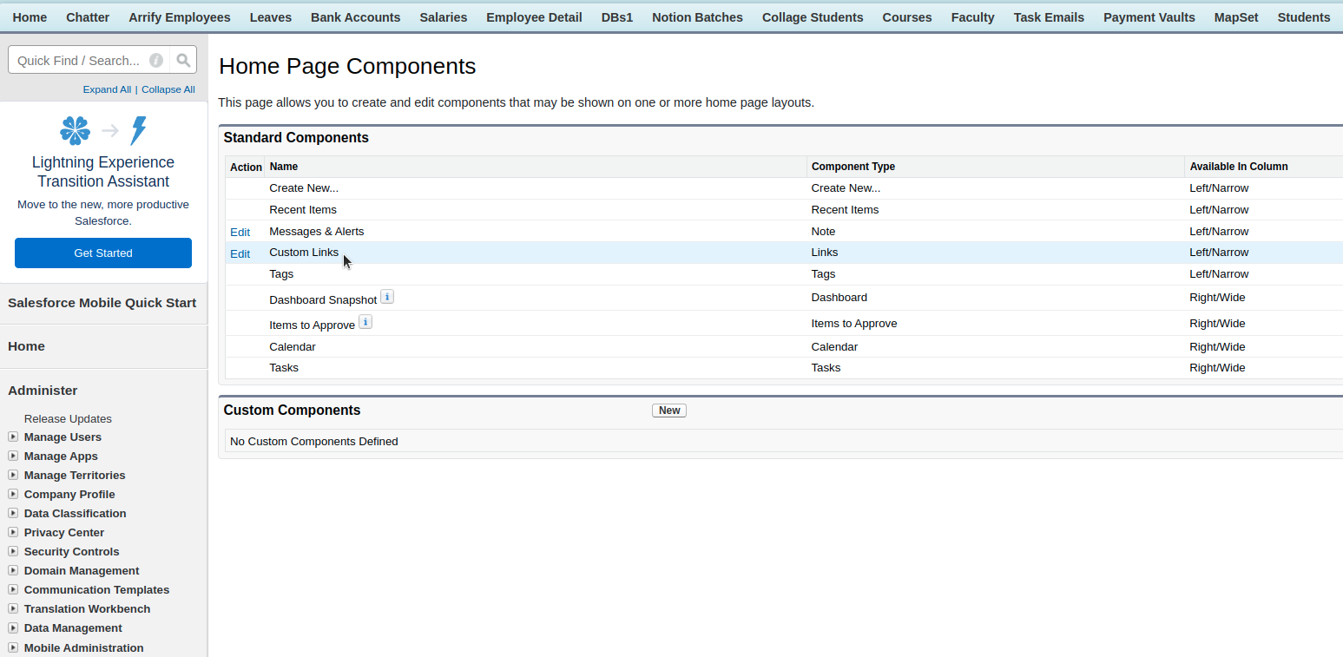Click the Note component type cell

(x=823, y=232)
